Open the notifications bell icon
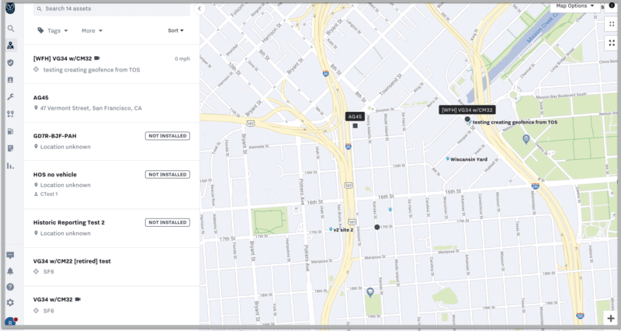This screenshot has height=331, width=621. pos(11,271)
